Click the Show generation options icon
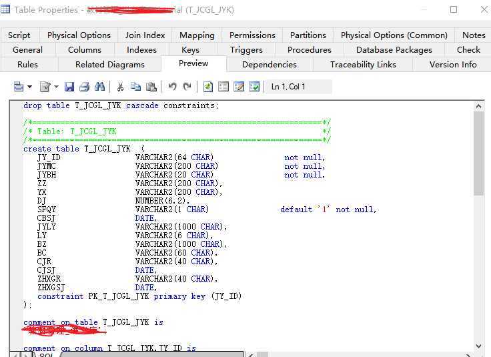Screen dimensions: 491x357 [x=223, y=87]
